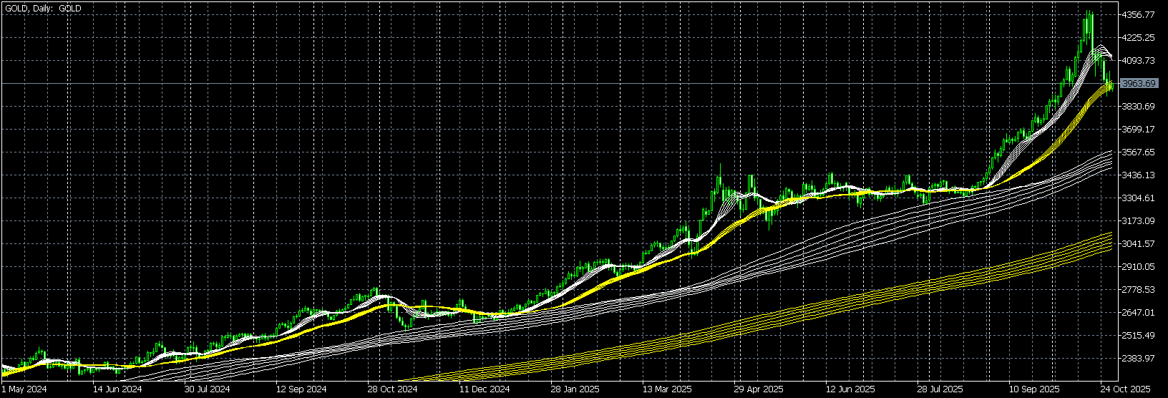Click the 2383.97 price scale label

tap(1138, 359)
